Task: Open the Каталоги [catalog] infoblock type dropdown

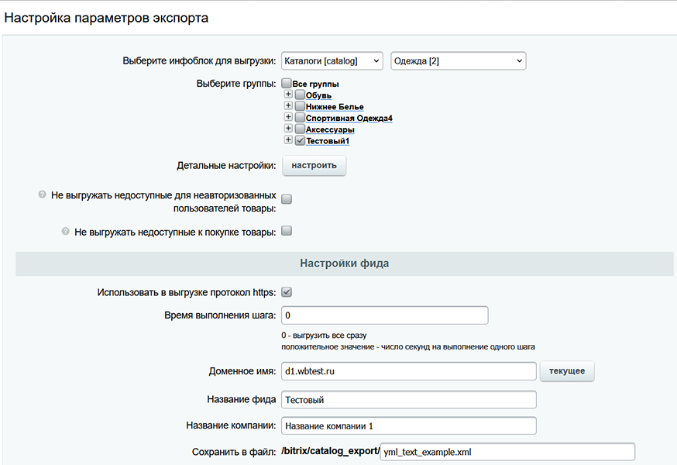Action: (x=332, y=60)
